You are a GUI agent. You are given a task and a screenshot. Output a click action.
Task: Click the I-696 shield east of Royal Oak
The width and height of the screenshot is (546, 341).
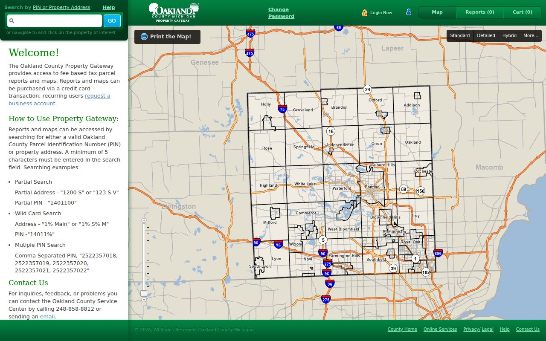click(x=438, y=253)
